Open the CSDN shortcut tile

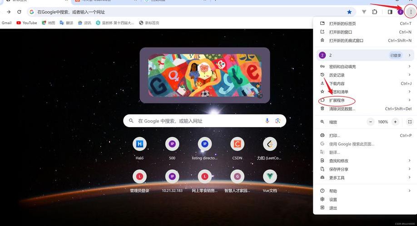237,148
